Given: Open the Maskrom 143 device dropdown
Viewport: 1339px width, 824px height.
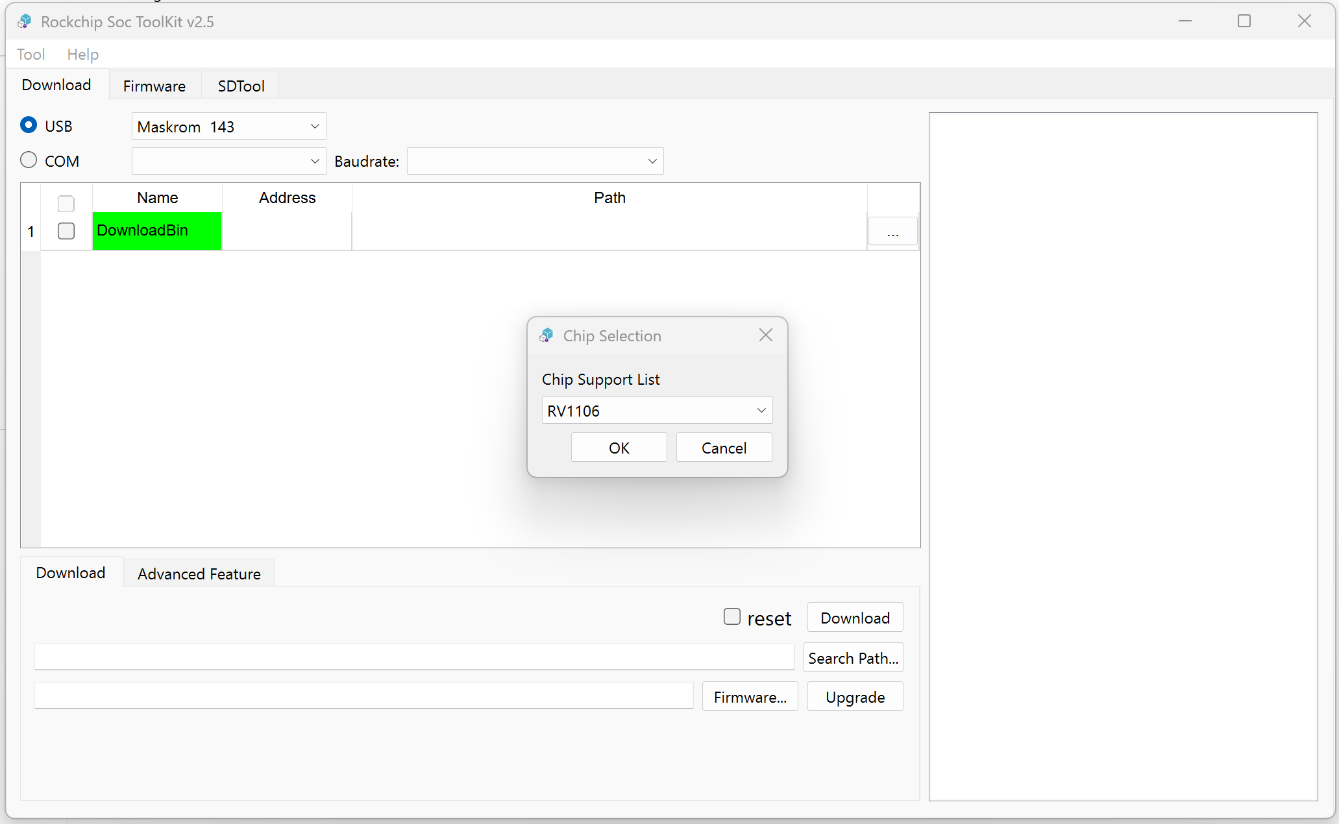Looking at the screenshot, I should [315, 126].
